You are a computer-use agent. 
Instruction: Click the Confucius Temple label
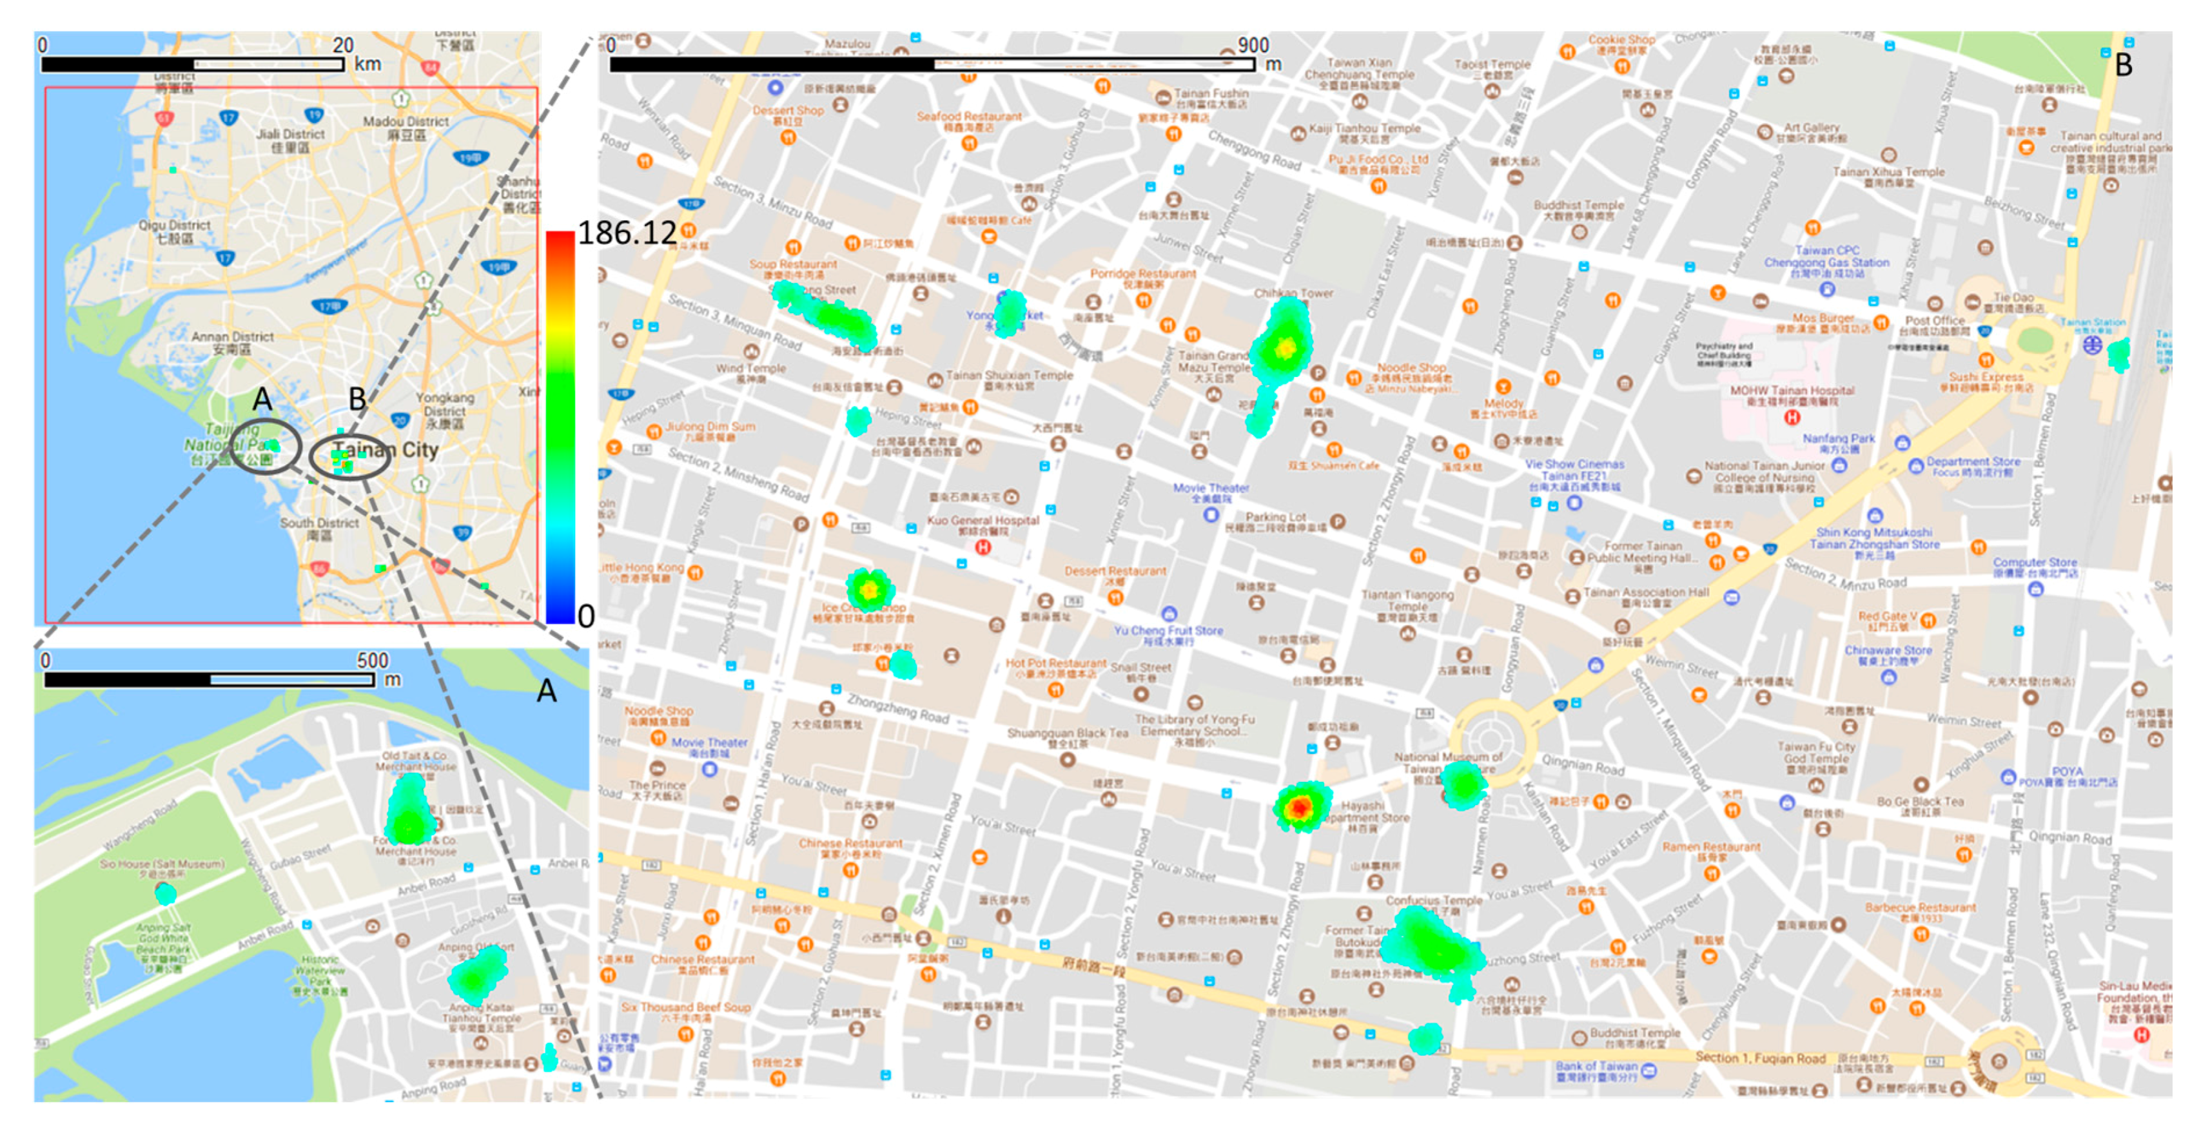pos(1433,900)
